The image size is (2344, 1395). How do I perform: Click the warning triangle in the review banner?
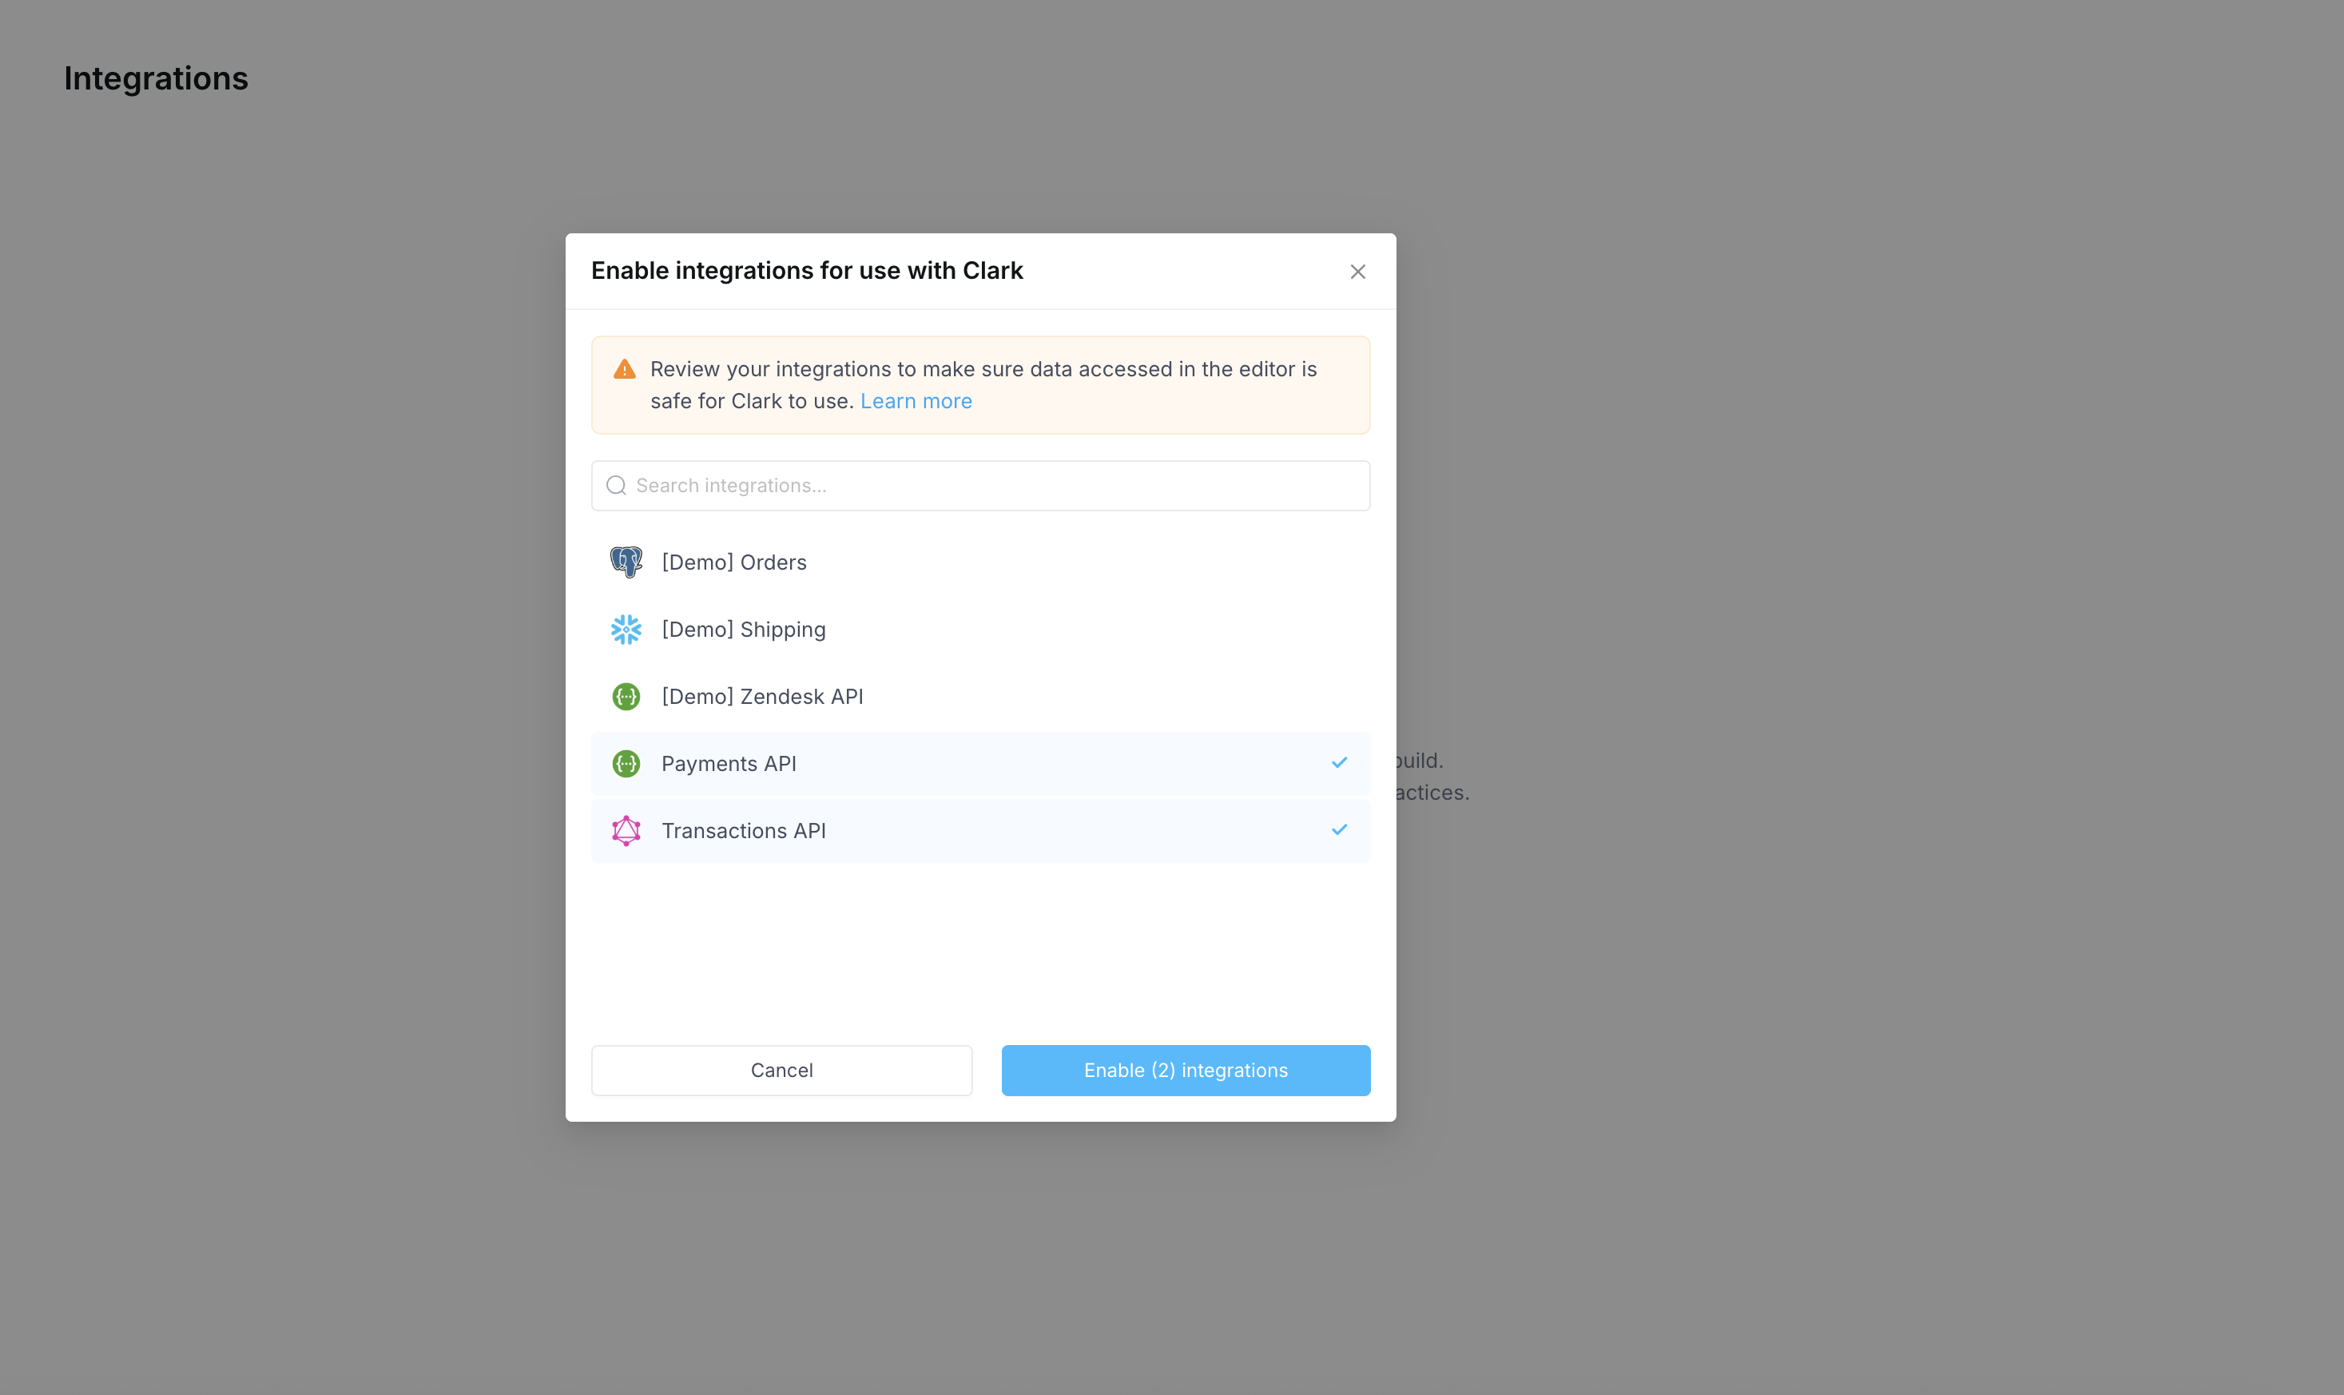625,368
